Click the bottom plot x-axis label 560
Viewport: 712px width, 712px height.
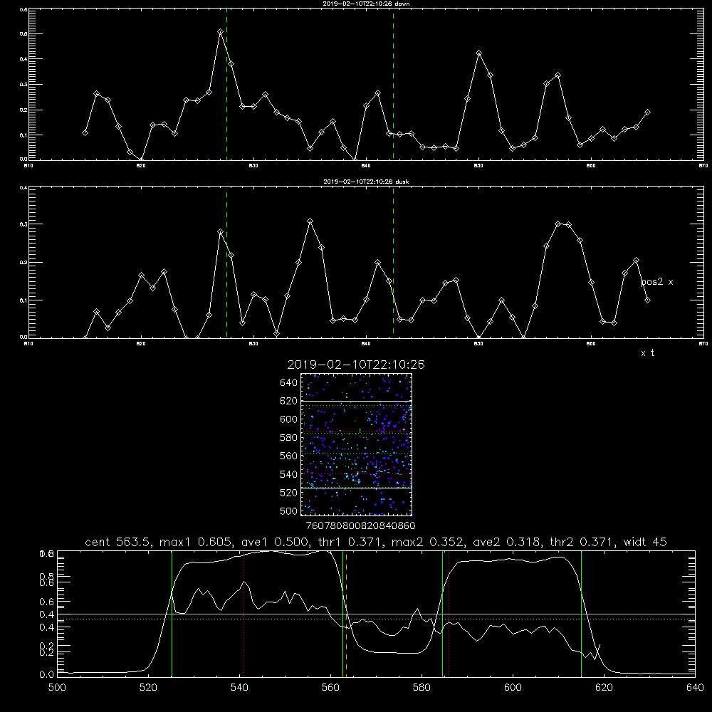click(330, 688)
